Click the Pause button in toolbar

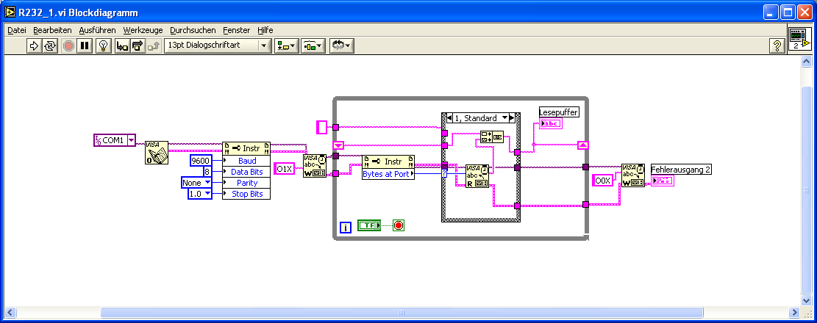click(x=85, y=46)
